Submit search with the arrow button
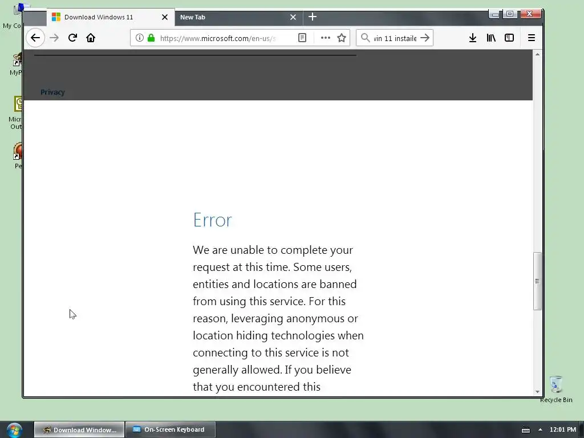 click(425, 38)
